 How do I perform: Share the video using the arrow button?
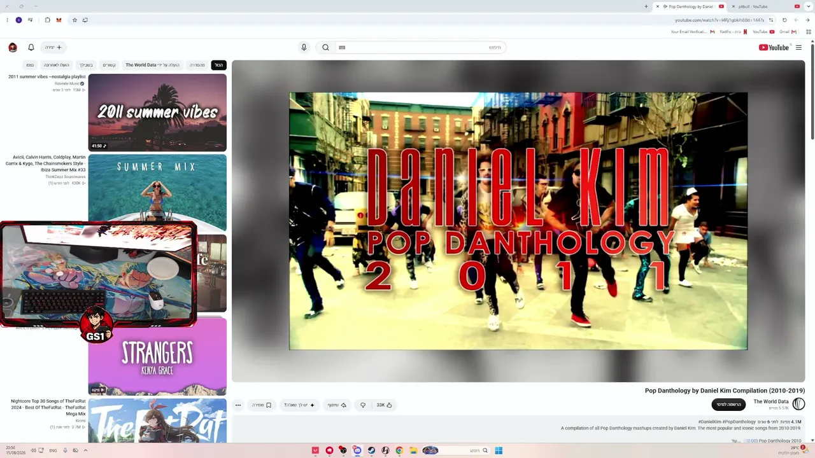pos(337,405)
